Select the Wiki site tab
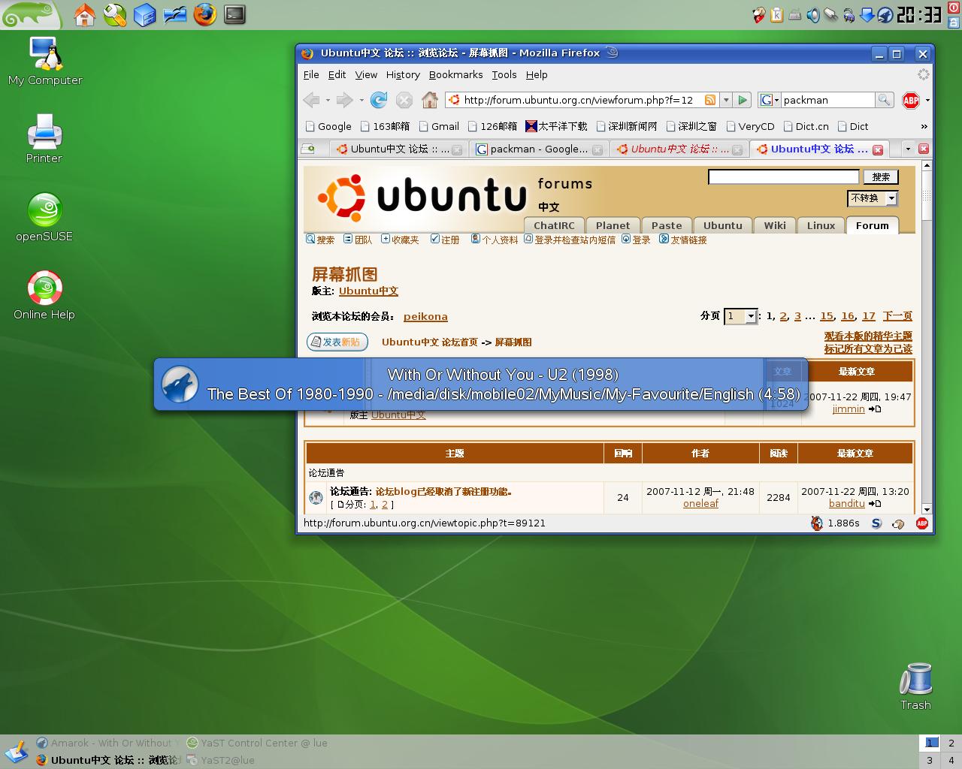The width and height of the screenshot is (962, 769). [x=775, y=225]
